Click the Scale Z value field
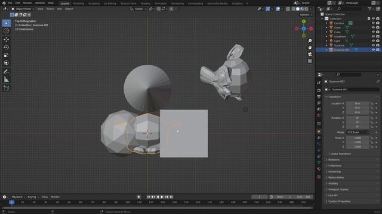The height and width of the screenshot is (214, 382). [x=358, y=147]
